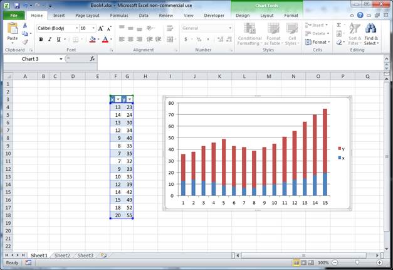Toggle Bold formatting

coord(41,40)
